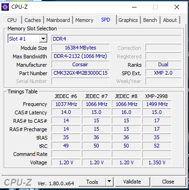Click the JEDEC #6 Command Rate empty cell

pos(66,154)
